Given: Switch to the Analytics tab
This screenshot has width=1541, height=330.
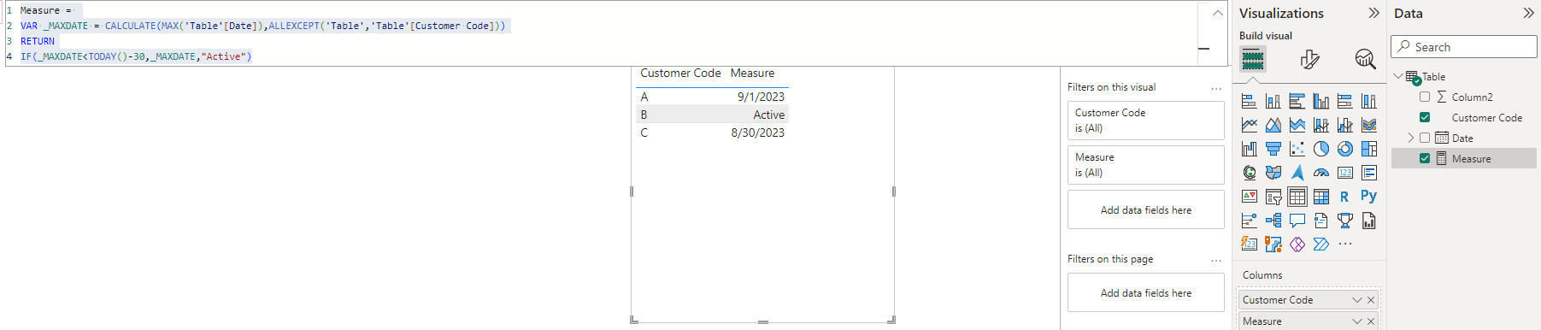Looking at the screenshot, I should point(1365,59).
